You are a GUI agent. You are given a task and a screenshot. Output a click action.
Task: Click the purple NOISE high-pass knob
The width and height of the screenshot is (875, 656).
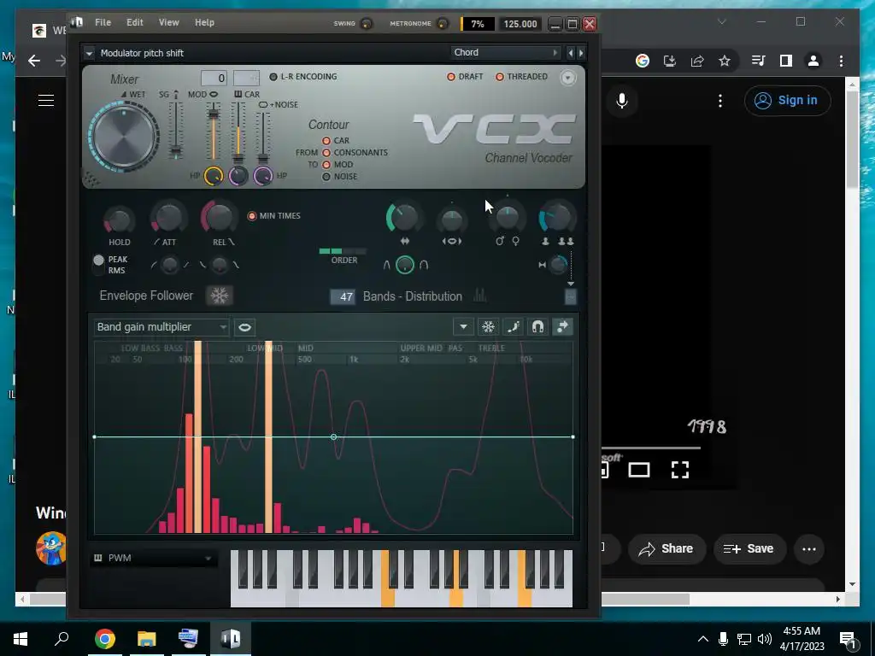click(x=263, y=176)
